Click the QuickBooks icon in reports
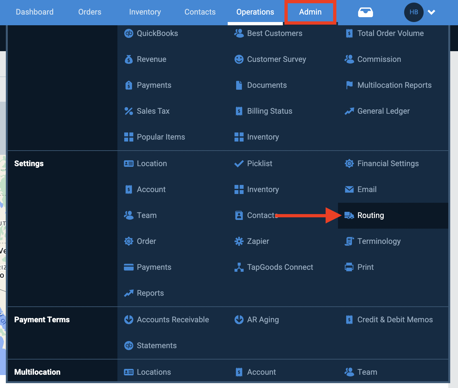Viewport: 458px width, 388px height. pyautogui.click(x=129, y=33)
